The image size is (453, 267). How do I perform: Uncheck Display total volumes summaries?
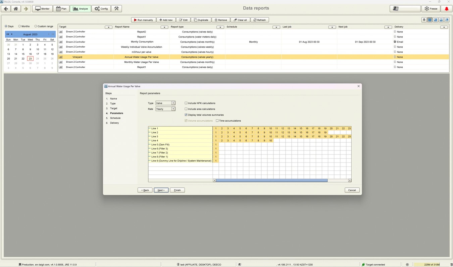186,115
